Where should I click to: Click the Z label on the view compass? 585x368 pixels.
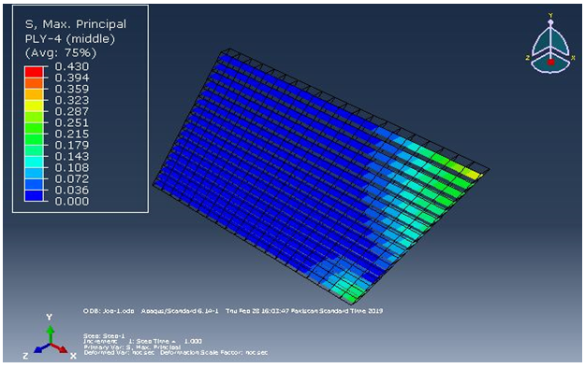point(528,58)
